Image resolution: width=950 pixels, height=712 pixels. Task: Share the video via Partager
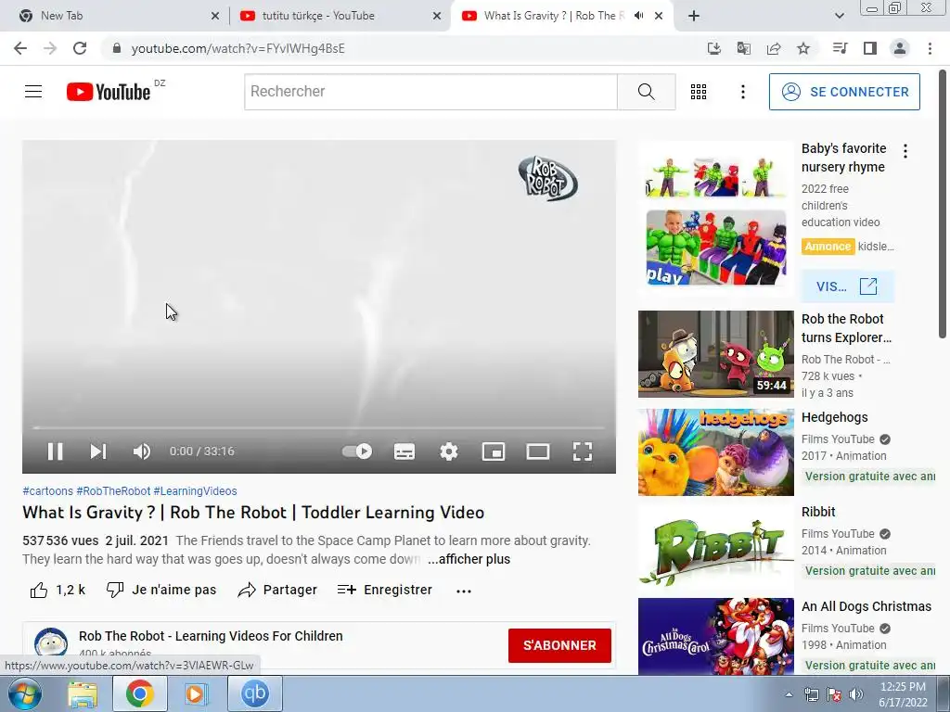click(276, 590)
